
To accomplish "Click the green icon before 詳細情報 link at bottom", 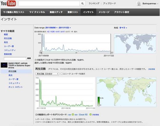I will tap(91, 114).
